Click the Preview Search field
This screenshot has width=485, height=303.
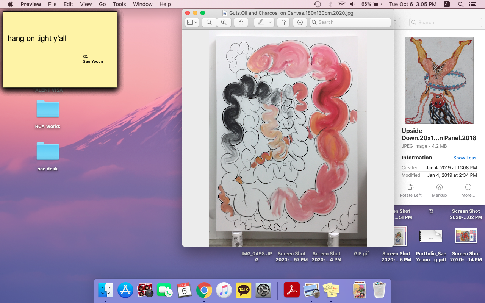pos(350,22)
